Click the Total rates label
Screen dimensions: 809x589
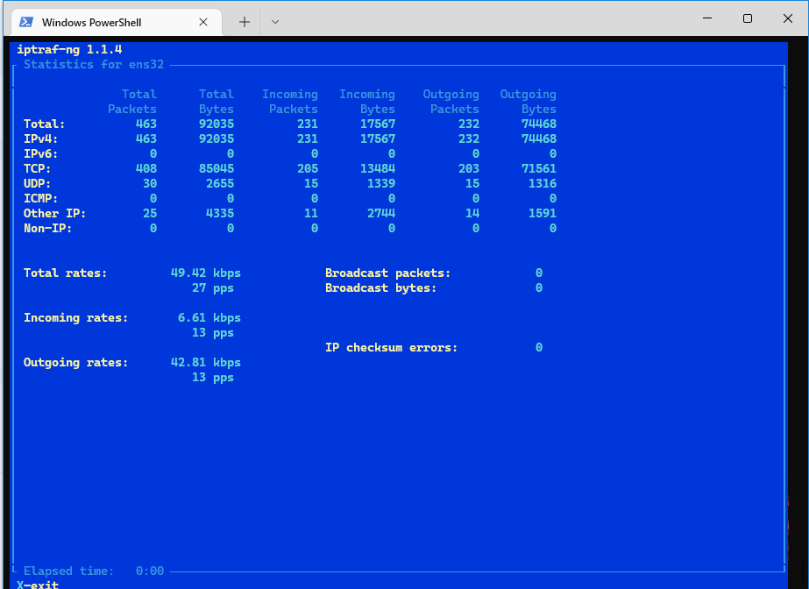click(x=65, y=273)
